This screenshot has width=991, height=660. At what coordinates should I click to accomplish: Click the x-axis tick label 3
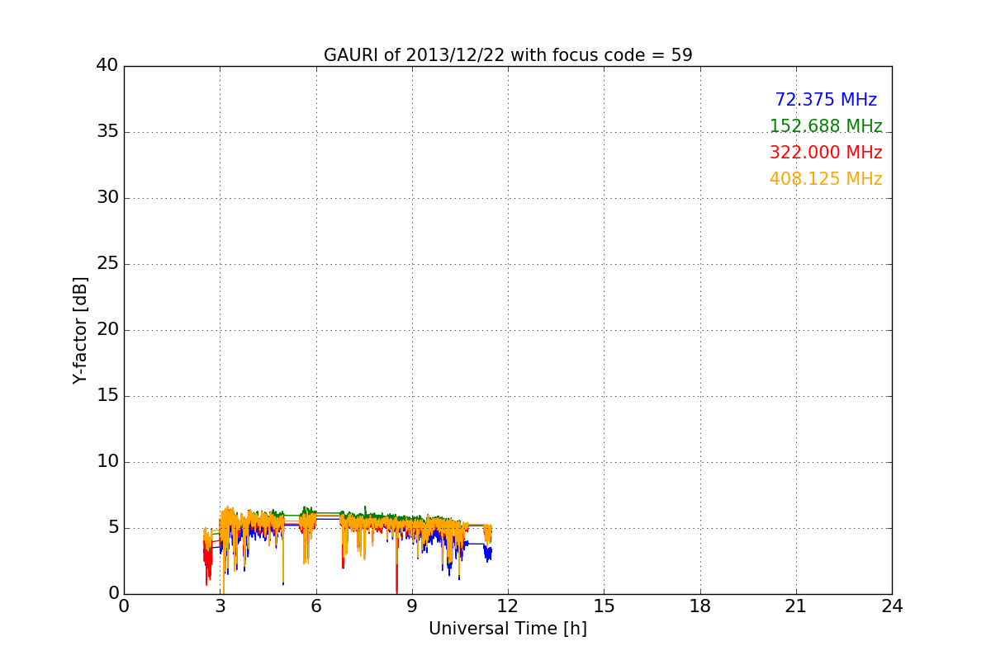point(220,606)
